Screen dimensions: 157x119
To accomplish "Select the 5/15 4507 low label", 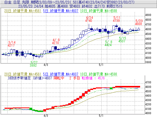I will click(122, 40).
